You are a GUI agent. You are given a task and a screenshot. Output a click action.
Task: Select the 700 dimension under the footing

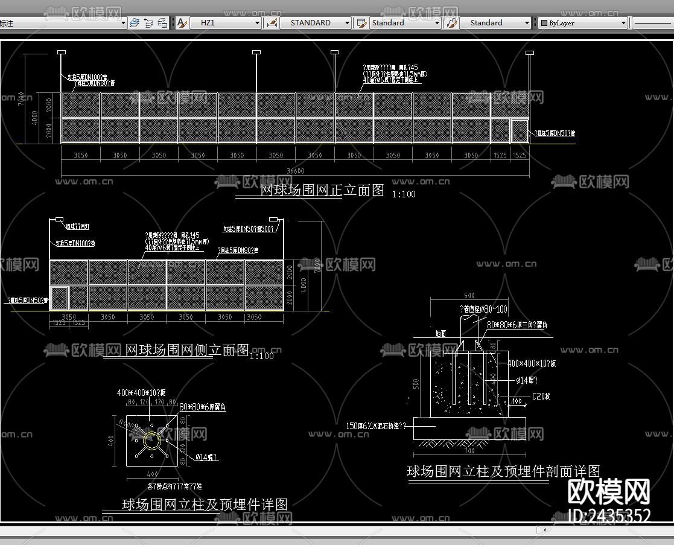click(x=469, y=450)
